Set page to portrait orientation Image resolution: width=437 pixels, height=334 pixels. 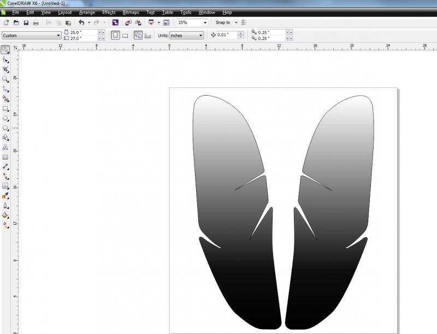115,36
